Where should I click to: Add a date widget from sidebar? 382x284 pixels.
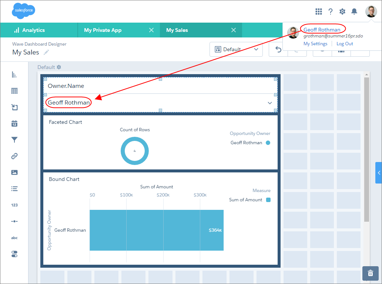click(14, 123)
